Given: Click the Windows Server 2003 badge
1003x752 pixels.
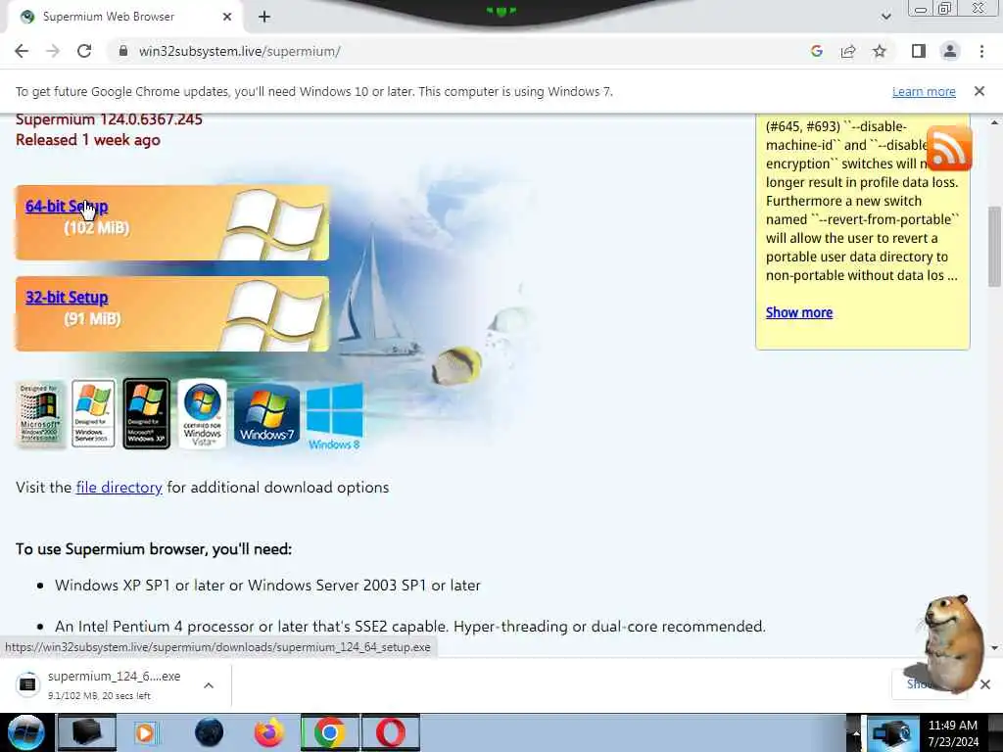Looking at the screenshot, I should [x=93, y=414].
